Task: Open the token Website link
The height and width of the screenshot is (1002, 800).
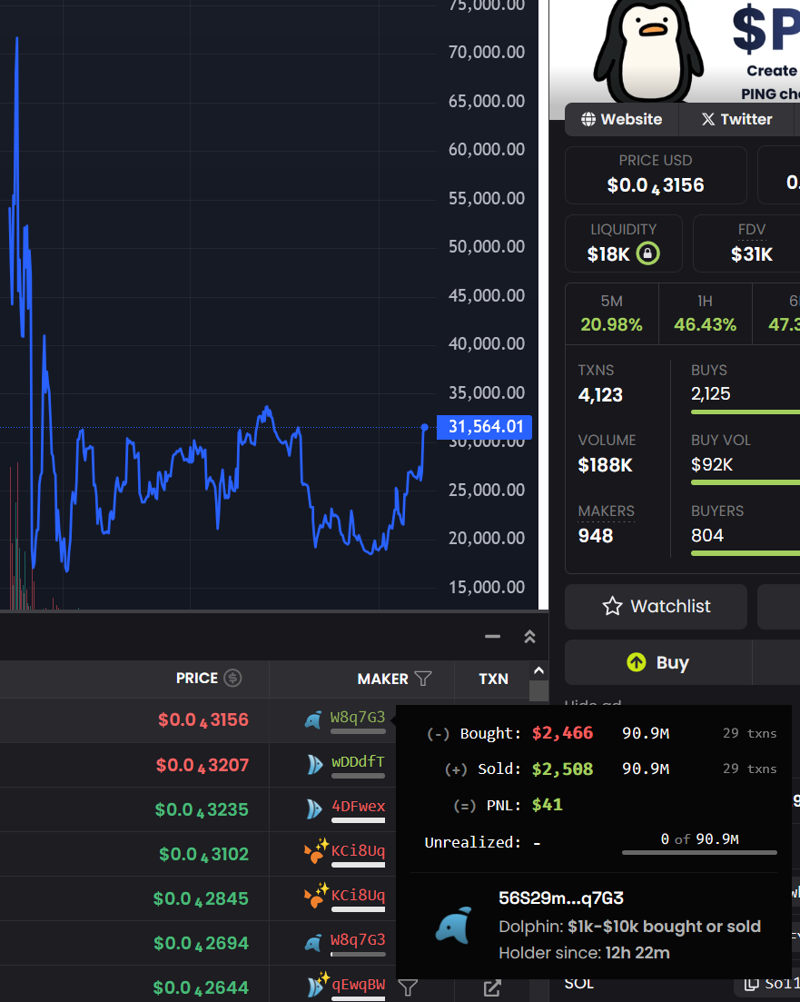Action: (x=621, y=120)
